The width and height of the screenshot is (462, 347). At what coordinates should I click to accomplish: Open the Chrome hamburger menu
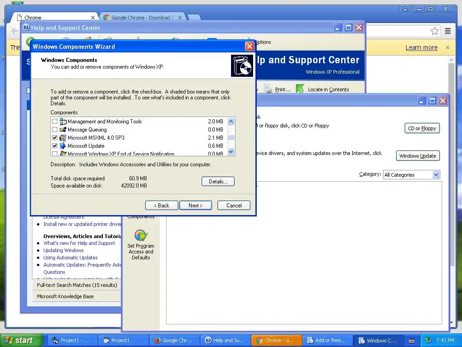pos(448,31)
